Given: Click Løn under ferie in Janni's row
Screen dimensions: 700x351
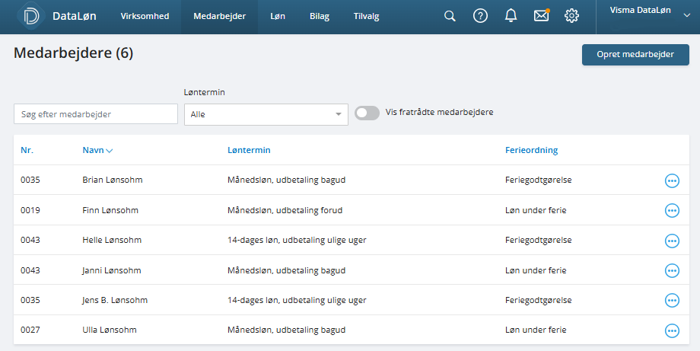Looking at the screenshot, I should point(536,270).
